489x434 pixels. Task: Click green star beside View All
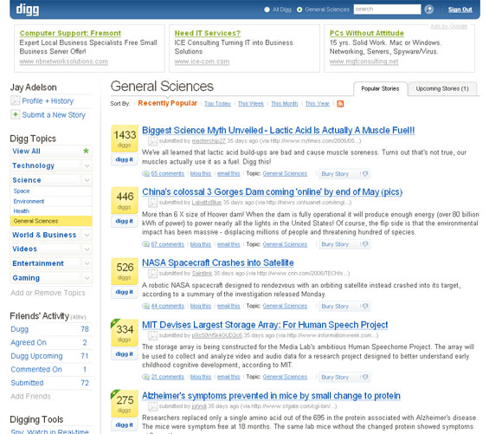coord(86,151)
